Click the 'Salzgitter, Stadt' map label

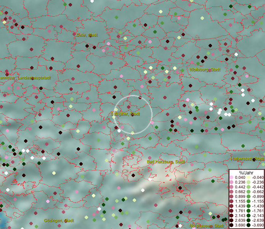pyautogui.click(x=125, y=114)
